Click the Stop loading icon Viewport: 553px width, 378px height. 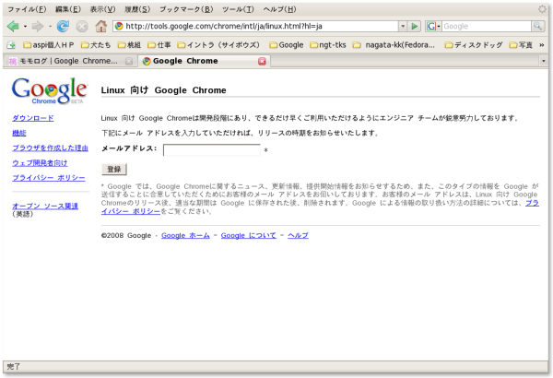82,26
